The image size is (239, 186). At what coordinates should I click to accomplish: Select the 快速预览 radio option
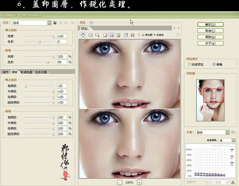coord(189,64)
